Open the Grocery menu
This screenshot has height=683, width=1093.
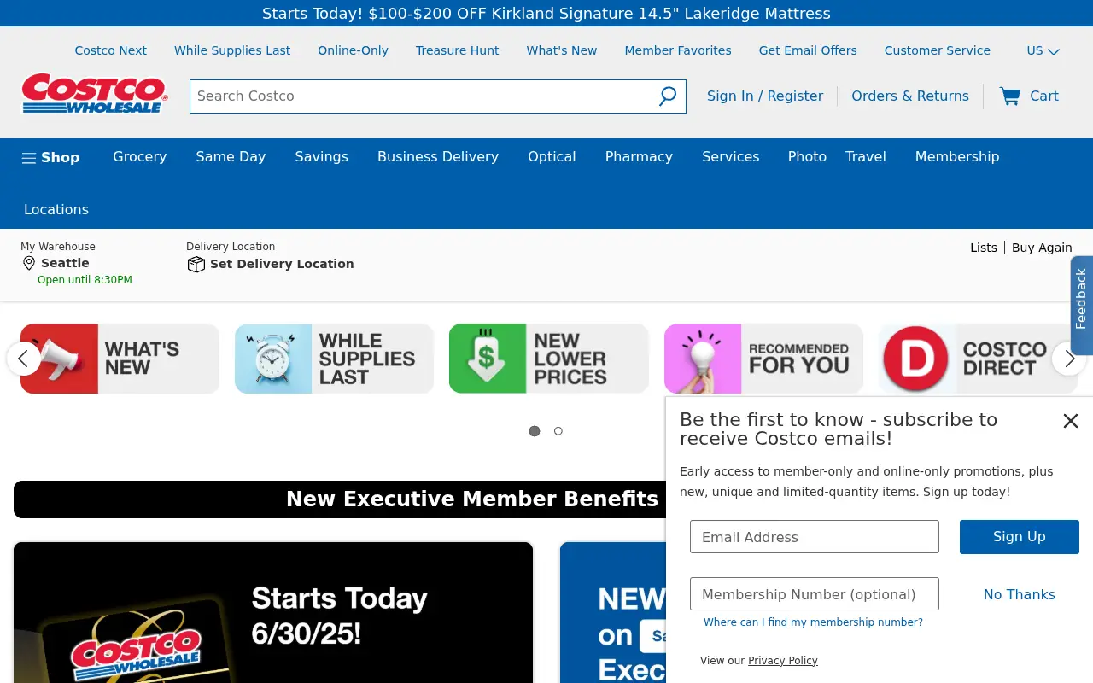tap(140, 157)
